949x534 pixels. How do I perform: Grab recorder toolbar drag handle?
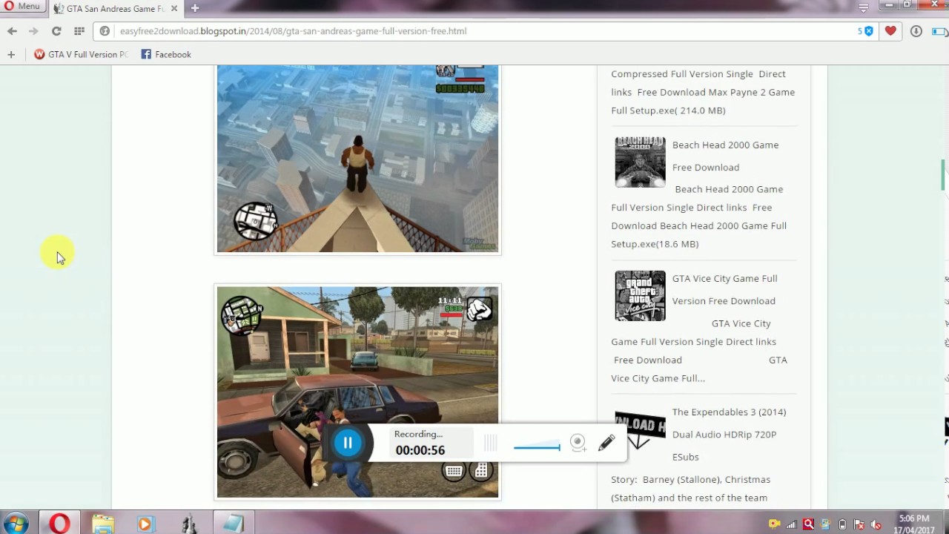490,444
